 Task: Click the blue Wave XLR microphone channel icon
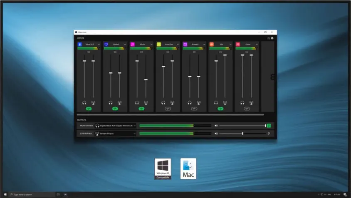point(80,45)
